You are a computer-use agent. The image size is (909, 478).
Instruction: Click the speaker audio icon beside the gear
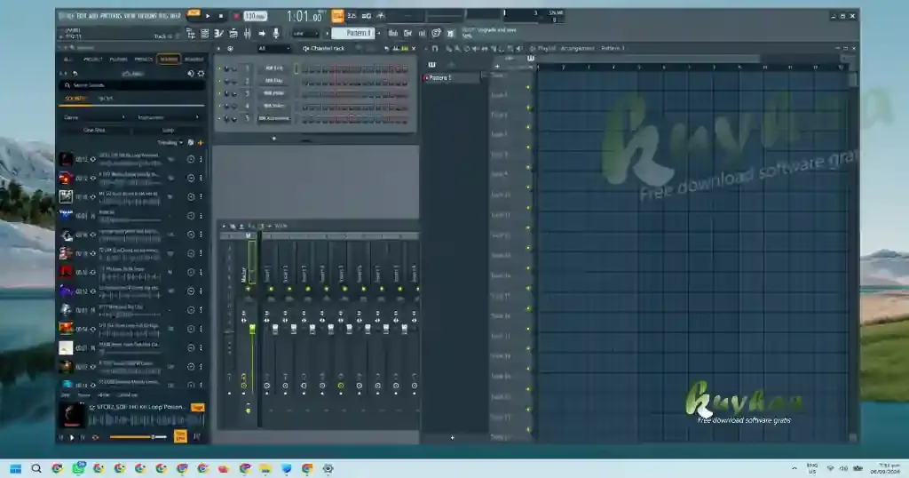coord(190,74)
